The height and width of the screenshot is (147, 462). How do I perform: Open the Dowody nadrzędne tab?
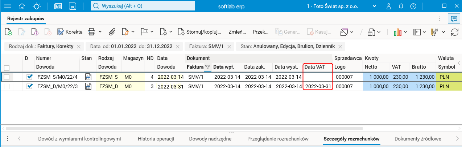211,139
